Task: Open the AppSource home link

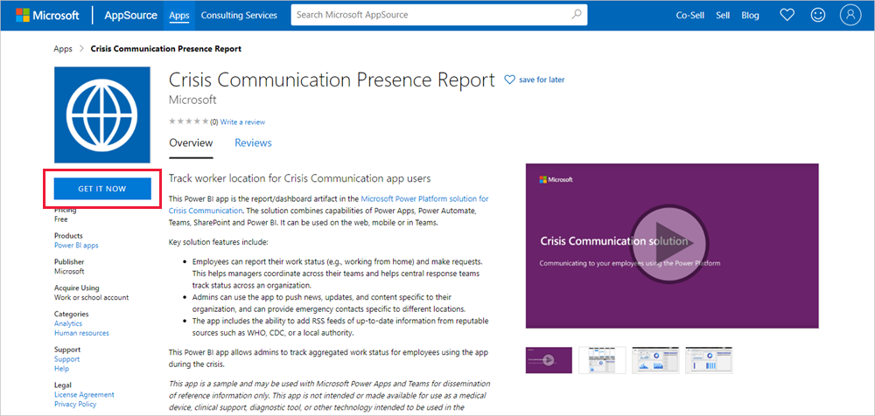Action: point(130,15)
